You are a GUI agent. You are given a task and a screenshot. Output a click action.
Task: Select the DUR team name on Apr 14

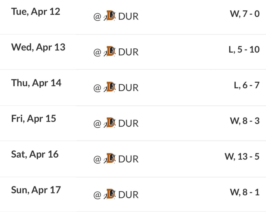tap(128, 88)
